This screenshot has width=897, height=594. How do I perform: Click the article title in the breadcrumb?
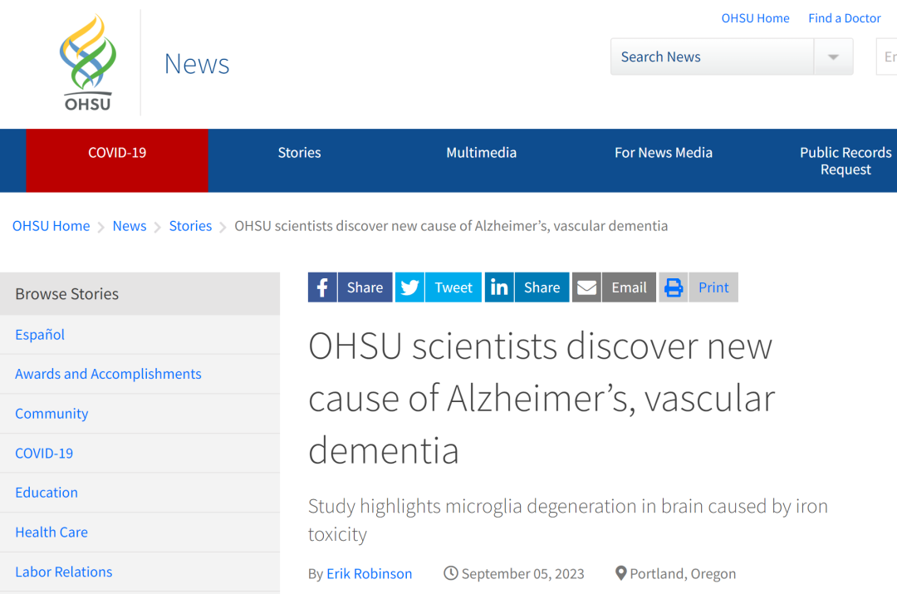click(x=451, y=226)
